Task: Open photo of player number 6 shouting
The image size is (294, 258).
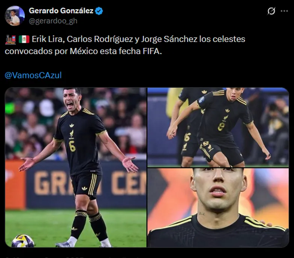Action: (76, 167)
